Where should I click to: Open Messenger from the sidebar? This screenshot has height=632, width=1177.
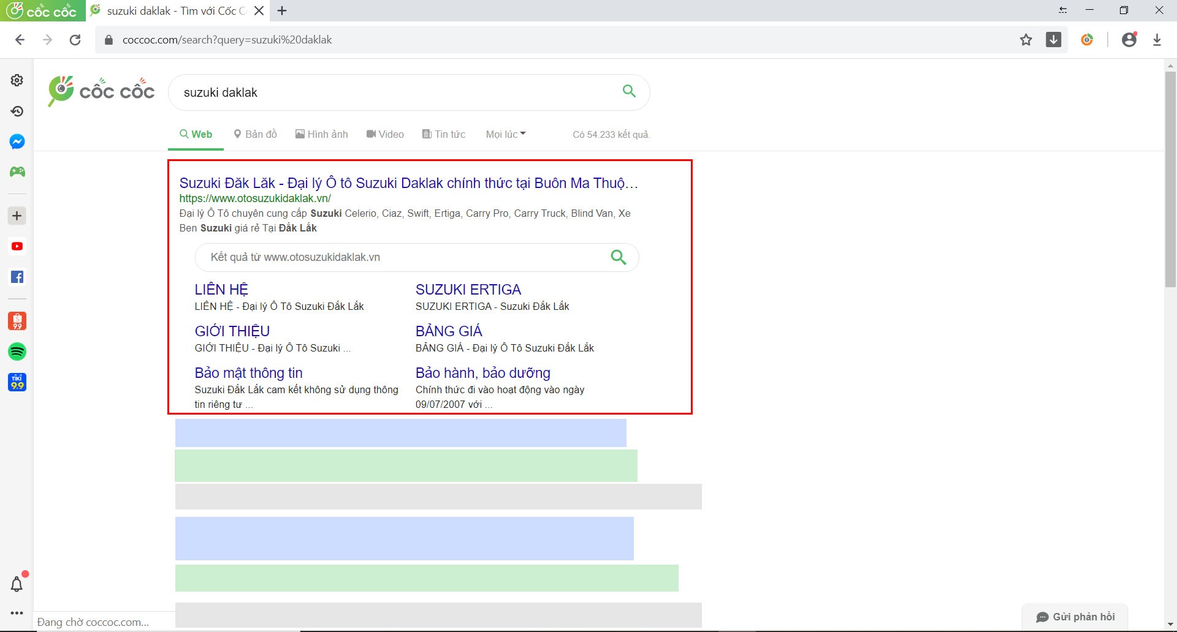pos(17,141)
